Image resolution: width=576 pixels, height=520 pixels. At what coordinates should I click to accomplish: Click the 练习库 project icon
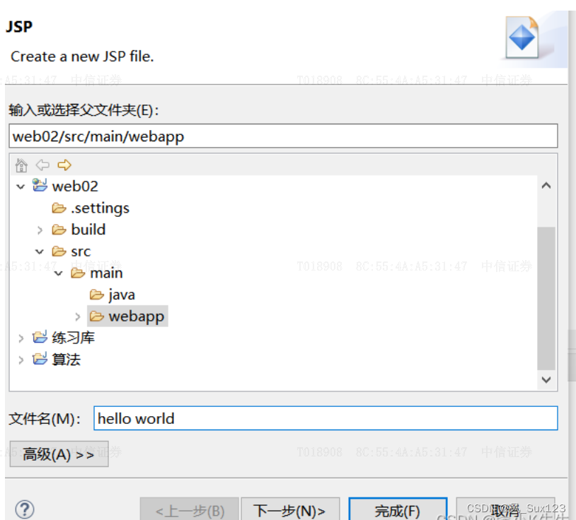40,337
